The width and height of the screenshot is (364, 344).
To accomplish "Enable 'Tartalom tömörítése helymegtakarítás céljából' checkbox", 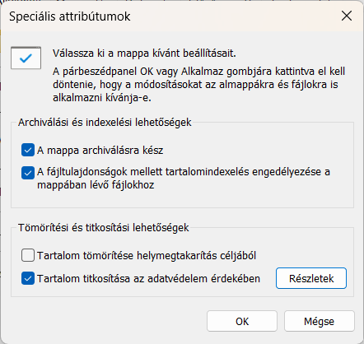I will click(28, 255).
